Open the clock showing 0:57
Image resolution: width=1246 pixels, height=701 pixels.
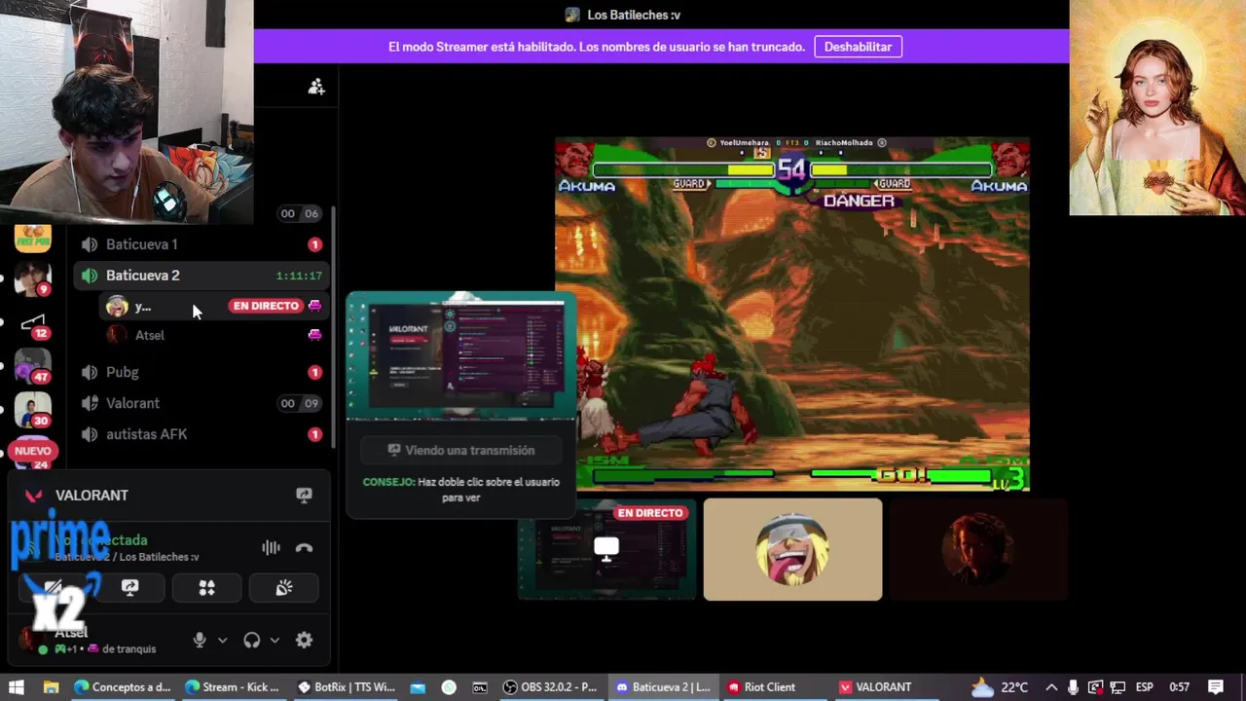coord(1179,687)
